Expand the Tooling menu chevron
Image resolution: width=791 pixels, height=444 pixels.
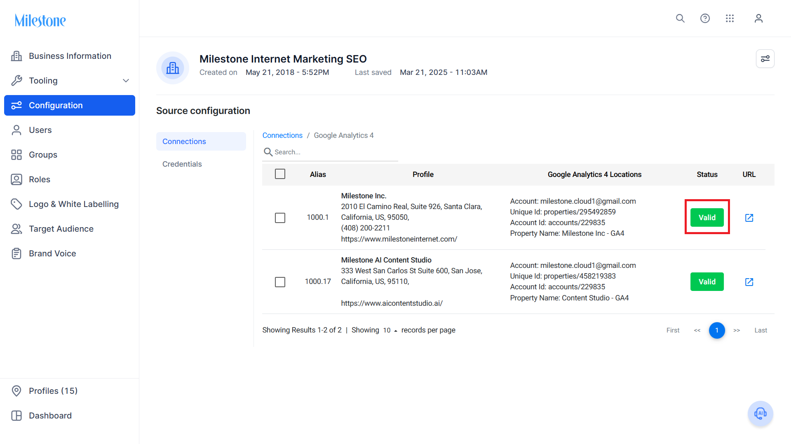coord(126,81)
